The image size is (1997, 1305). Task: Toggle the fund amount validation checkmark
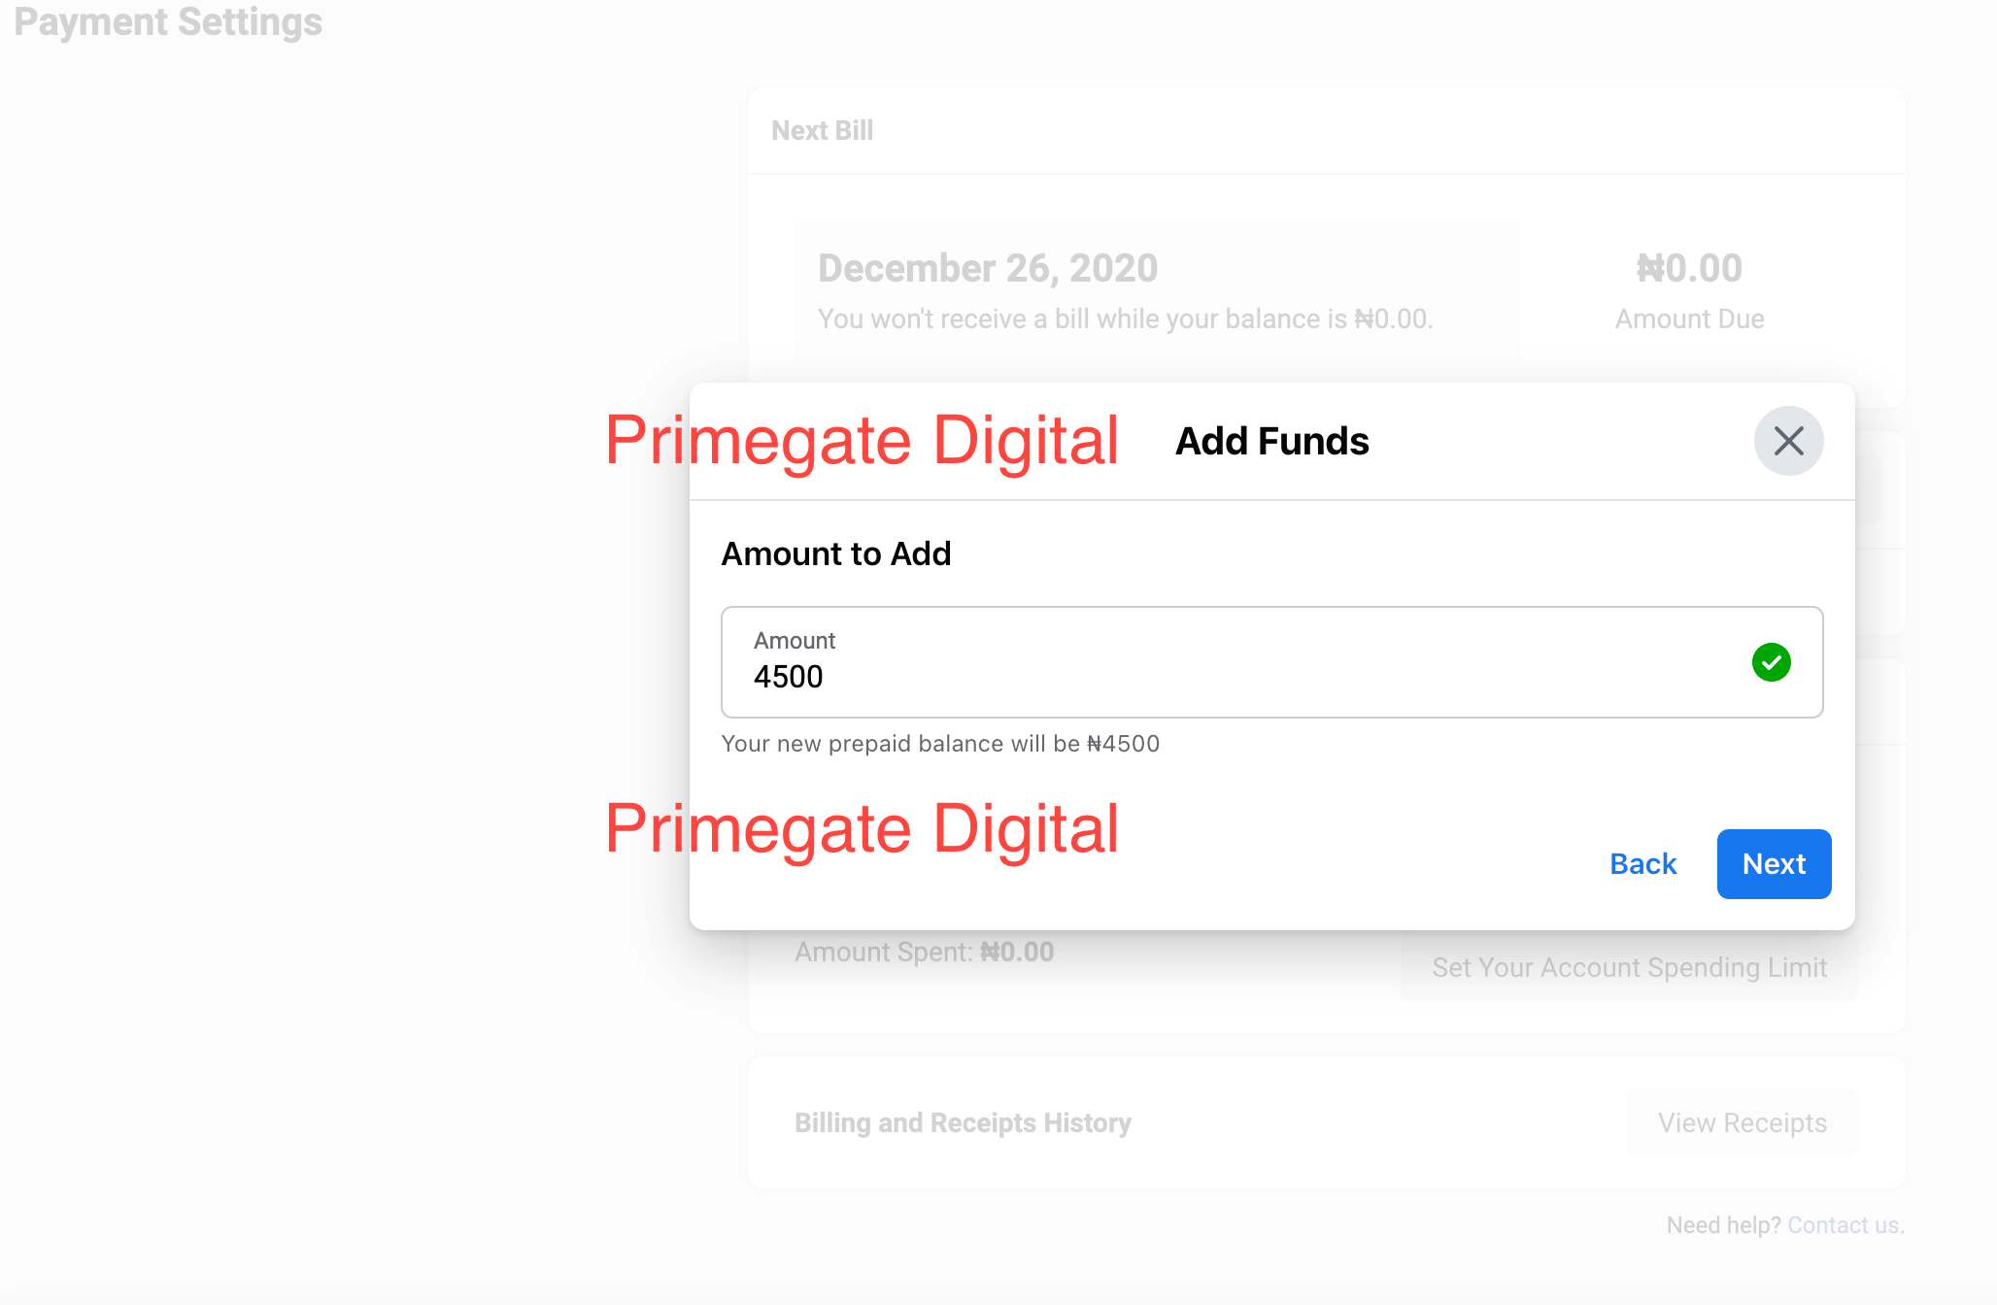click(x=1772, y=661)
